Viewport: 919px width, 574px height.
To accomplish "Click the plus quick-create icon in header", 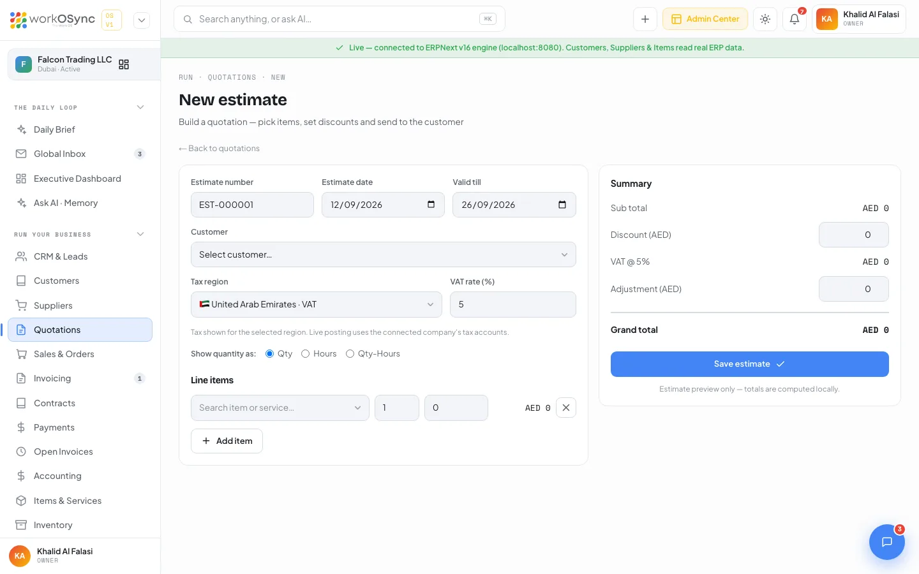I will 645,19.
